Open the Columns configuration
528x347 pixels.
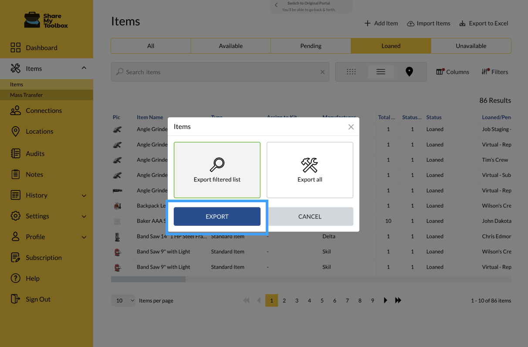452,71
